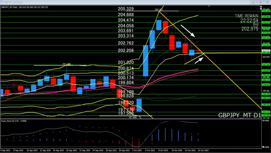The width and height of the screenshot is (271, 153).
Task: Select the 205.329 price level text label
Action: point(126,9)
